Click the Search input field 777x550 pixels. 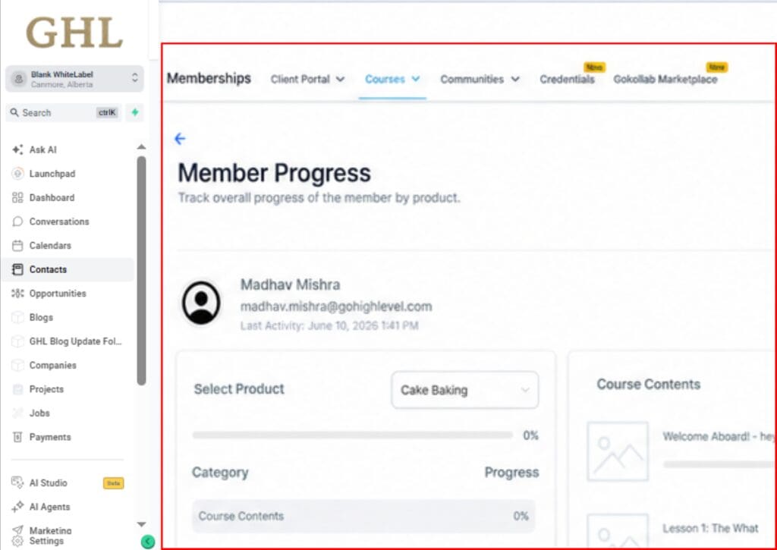[64, 112]
